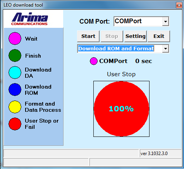
Task: Click the greyed-out Stop button
Action: tap(112, 36)
